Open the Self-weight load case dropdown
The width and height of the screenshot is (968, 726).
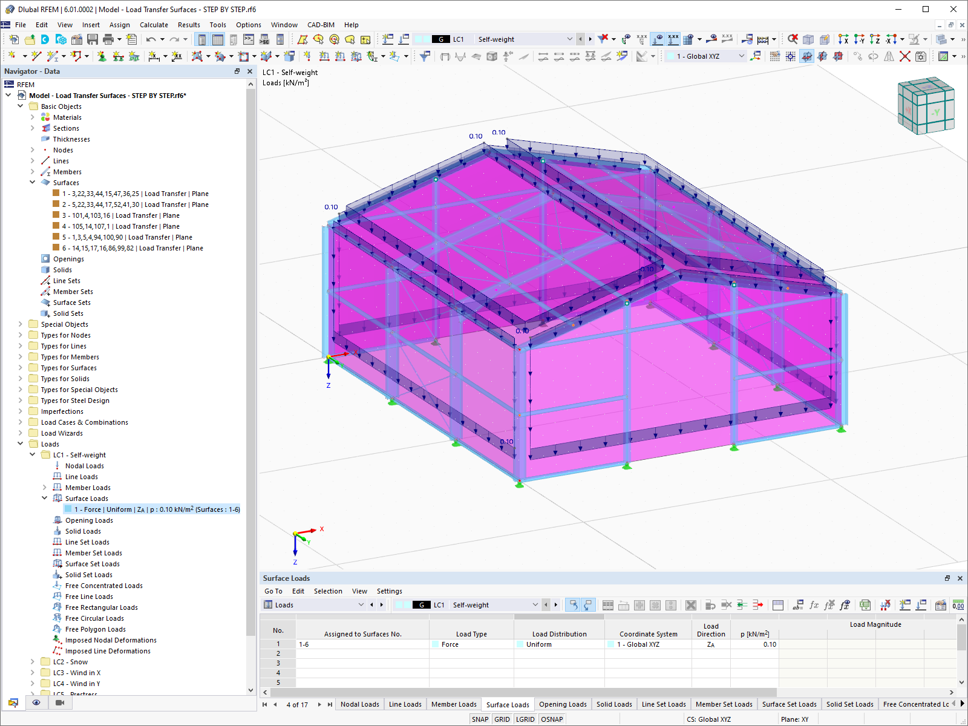click(525, 39)
